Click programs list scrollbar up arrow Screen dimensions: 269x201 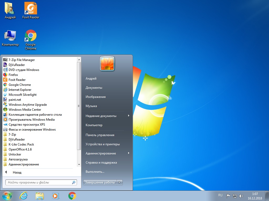[79, 60]
